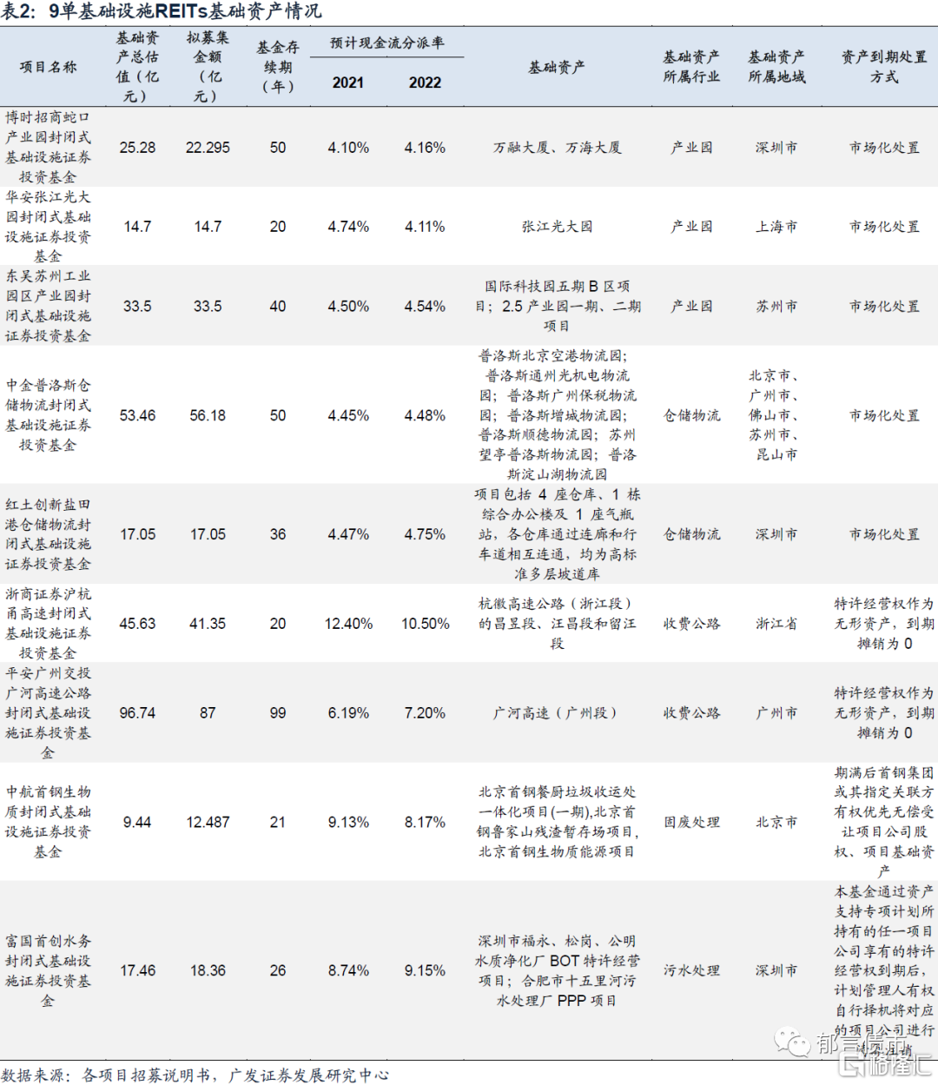Click the WeChat watermark icon

pos(792,1041)
